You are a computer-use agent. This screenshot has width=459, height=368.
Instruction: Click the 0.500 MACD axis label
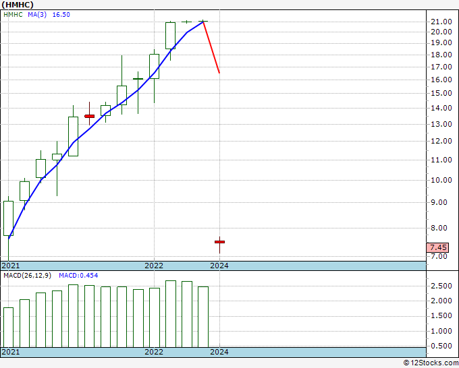pos(441,346)
